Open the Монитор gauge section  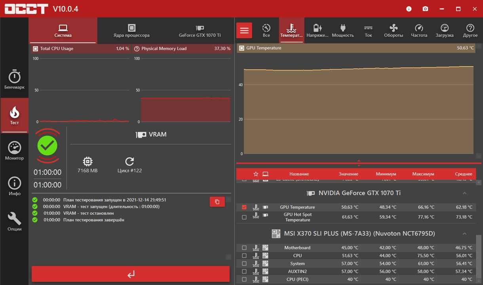click(x=14, y=151)
